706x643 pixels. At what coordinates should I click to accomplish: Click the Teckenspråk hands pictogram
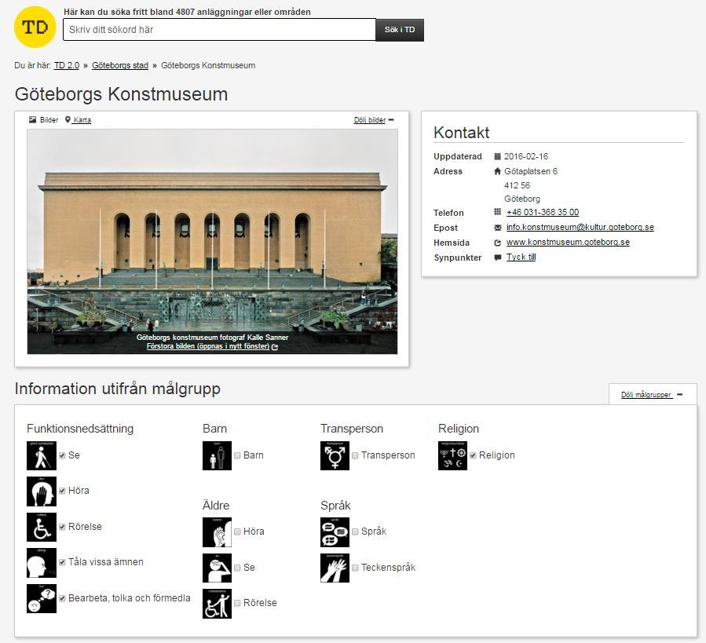(x=335, y=568)
